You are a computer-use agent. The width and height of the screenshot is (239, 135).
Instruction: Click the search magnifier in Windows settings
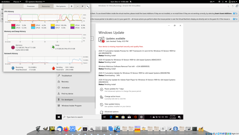tap(92, 38)
